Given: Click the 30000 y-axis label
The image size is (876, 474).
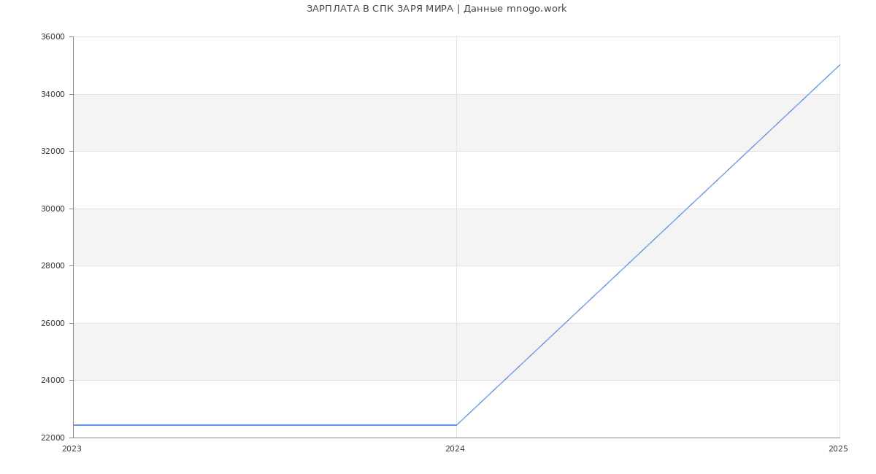Looking at the screenshot, I should [x=53, y=209].
